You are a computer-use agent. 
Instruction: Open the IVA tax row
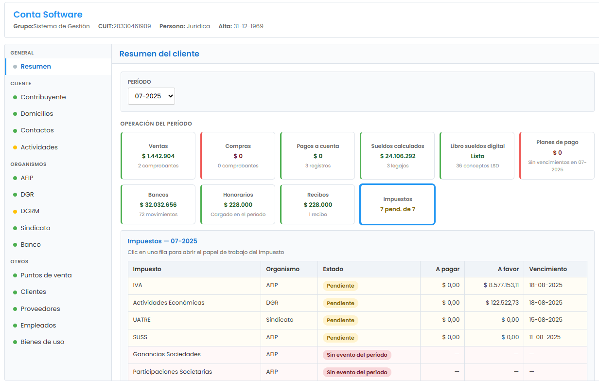click(x=357, y=286)
